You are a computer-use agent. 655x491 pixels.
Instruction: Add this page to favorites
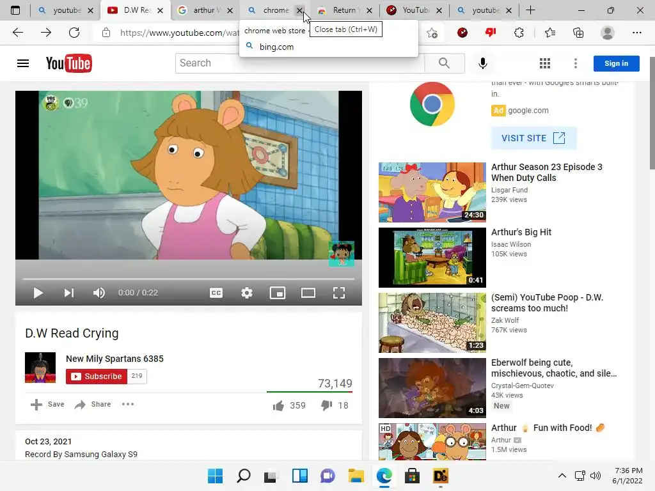pos(432,33)
